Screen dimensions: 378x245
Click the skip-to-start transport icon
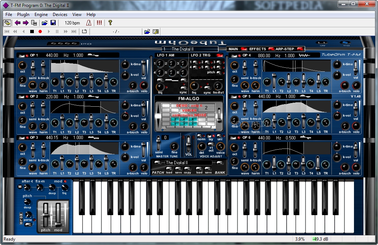(x=7, y=31)
